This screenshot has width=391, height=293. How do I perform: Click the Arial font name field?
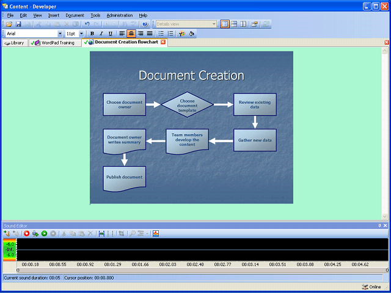tap(32, 34)
